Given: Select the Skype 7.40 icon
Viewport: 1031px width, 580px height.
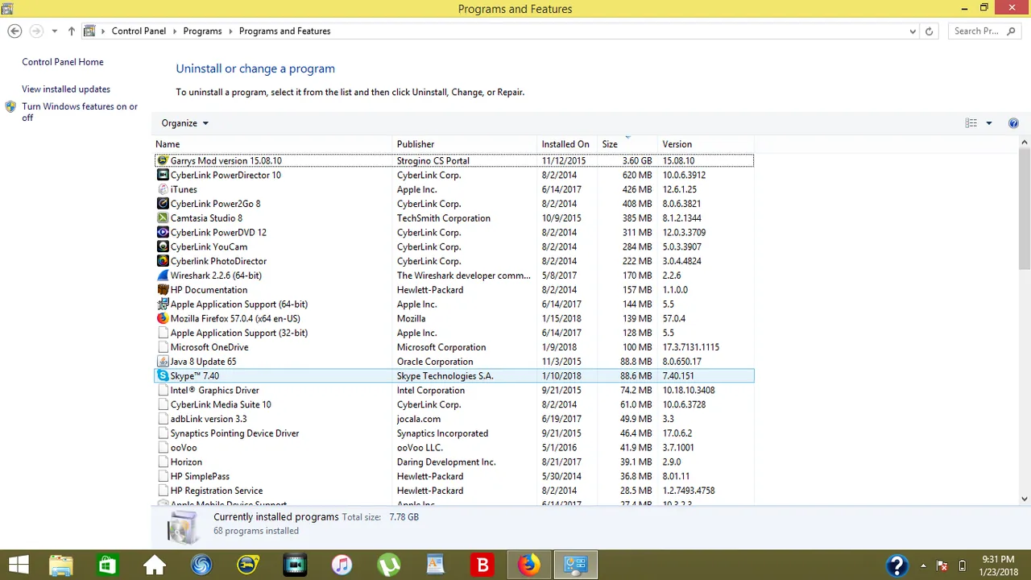Looking at the screenshot, I should [x=163, y=376].
